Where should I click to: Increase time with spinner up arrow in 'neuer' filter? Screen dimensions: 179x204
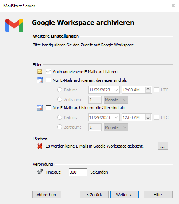(x=148, y=88)
